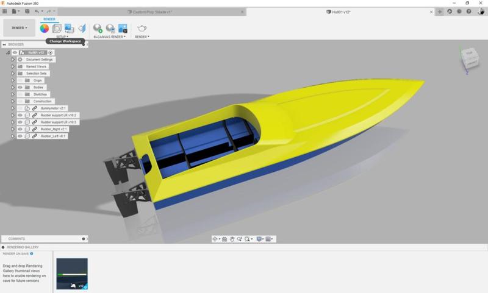
Task: Open Grid and viewport options icon
Action: coord(268,239)
